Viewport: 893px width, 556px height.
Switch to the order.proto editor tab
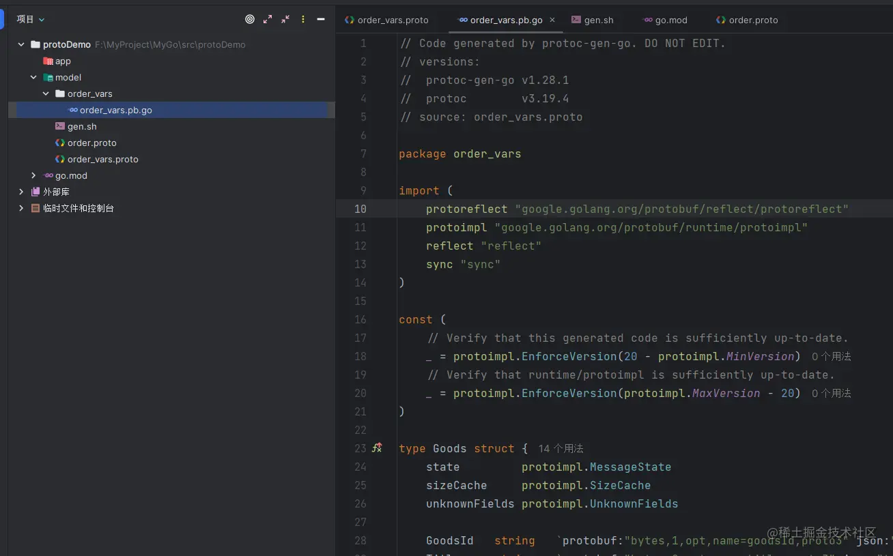pos(746,20)
